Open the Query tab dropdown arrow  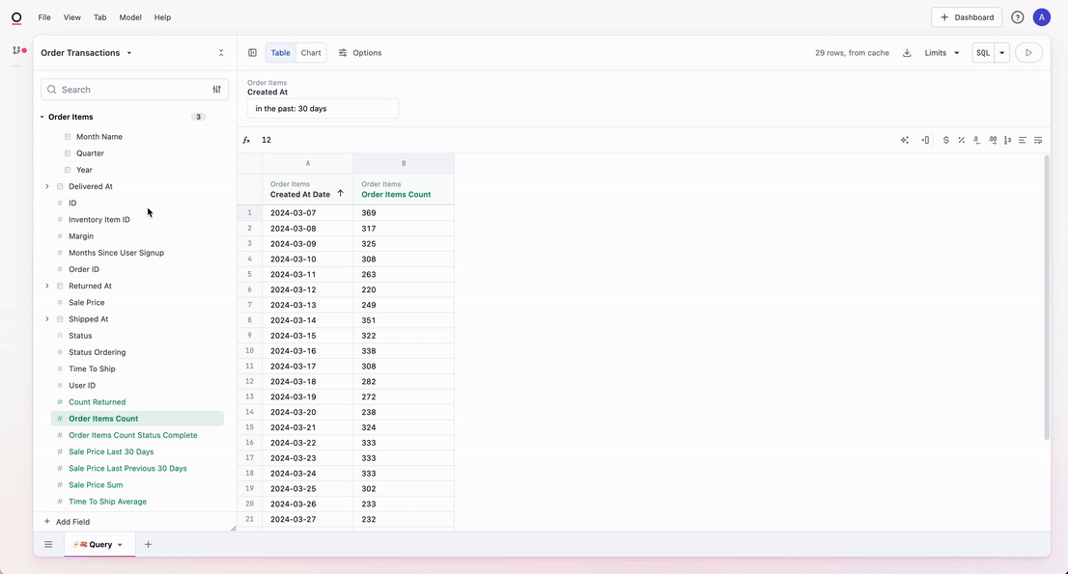coord(120,545)
